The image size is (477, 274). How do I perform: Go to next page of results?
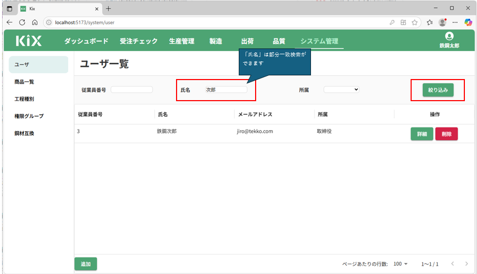(466, 263)
